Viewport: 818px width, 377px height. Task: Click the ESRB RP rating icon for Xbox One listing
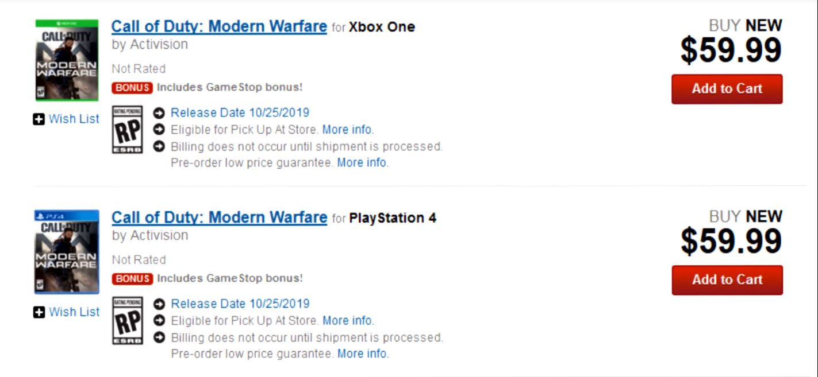pos(127,130)
